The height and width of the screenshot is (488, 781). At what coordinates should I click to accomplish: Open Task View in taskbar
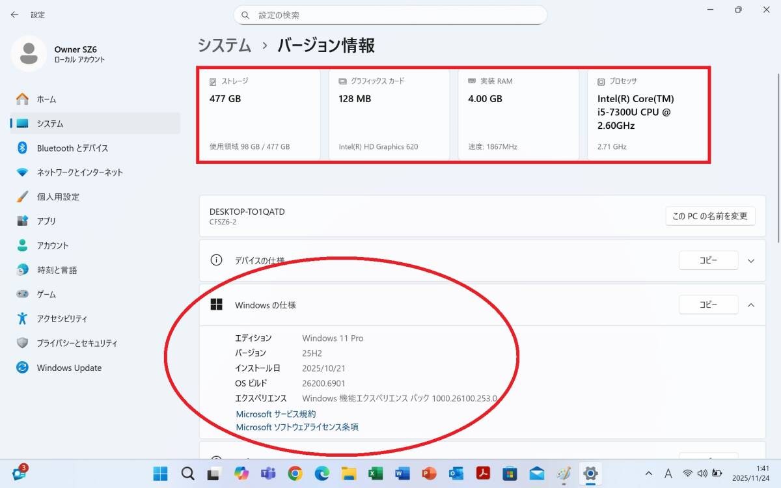[x=213, y=473]
